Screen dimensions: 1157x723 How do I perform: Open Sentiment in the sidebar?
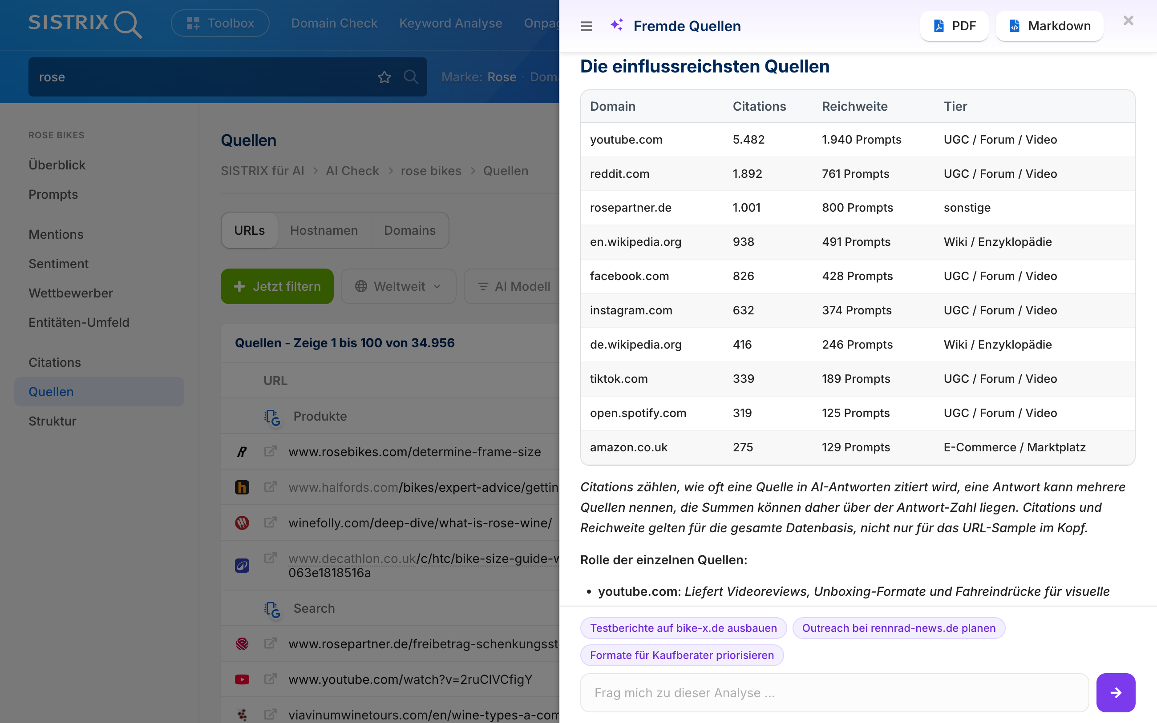(58, 264)
